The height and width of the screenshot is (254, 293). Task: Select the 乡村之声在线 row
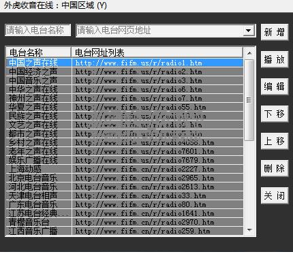tap(125, 142)
